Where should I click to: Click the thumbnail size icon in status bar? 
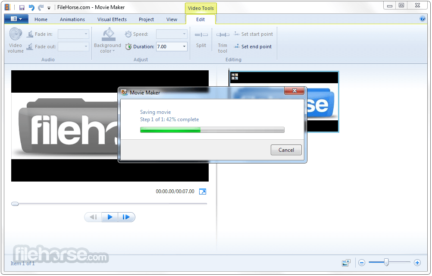(346, 263)
